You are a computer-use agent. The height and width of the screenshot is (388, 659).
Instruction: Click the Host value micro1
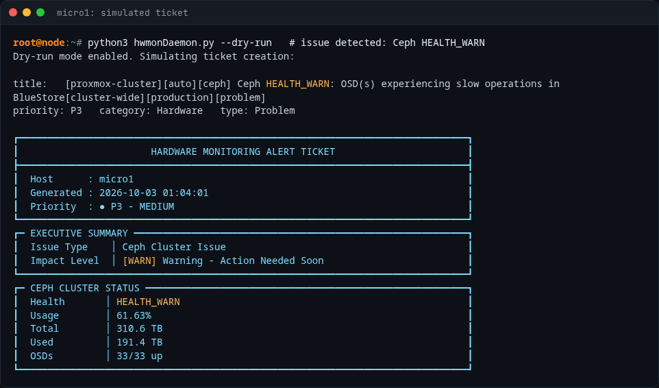click(116, 179)
